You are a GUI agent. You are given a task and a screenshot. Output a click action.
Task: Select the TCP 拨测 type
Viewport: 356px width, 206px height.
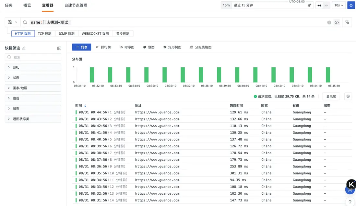[x=45, y=34]
